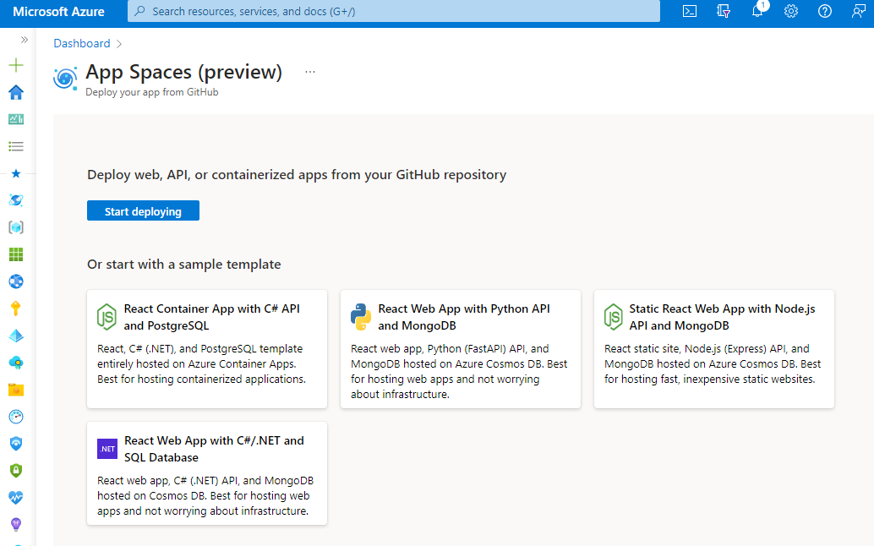Viewport: 874px width, 546px height.
Task: Click the search resources input field
Action: coord(394,12)
